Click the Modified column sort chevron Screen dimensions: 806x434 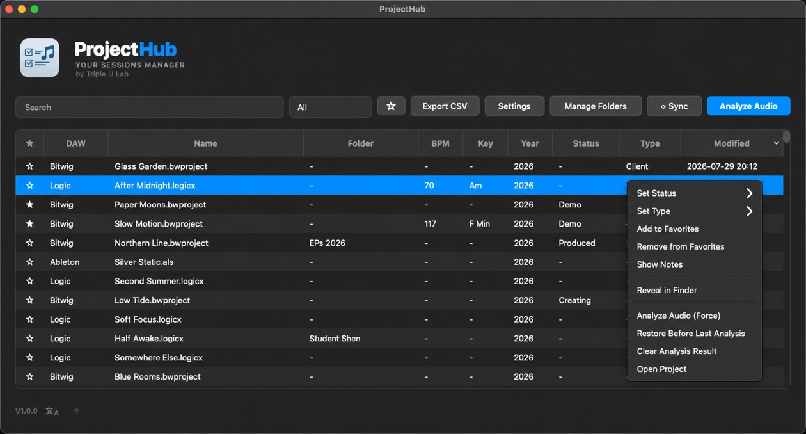click(777, 143)
